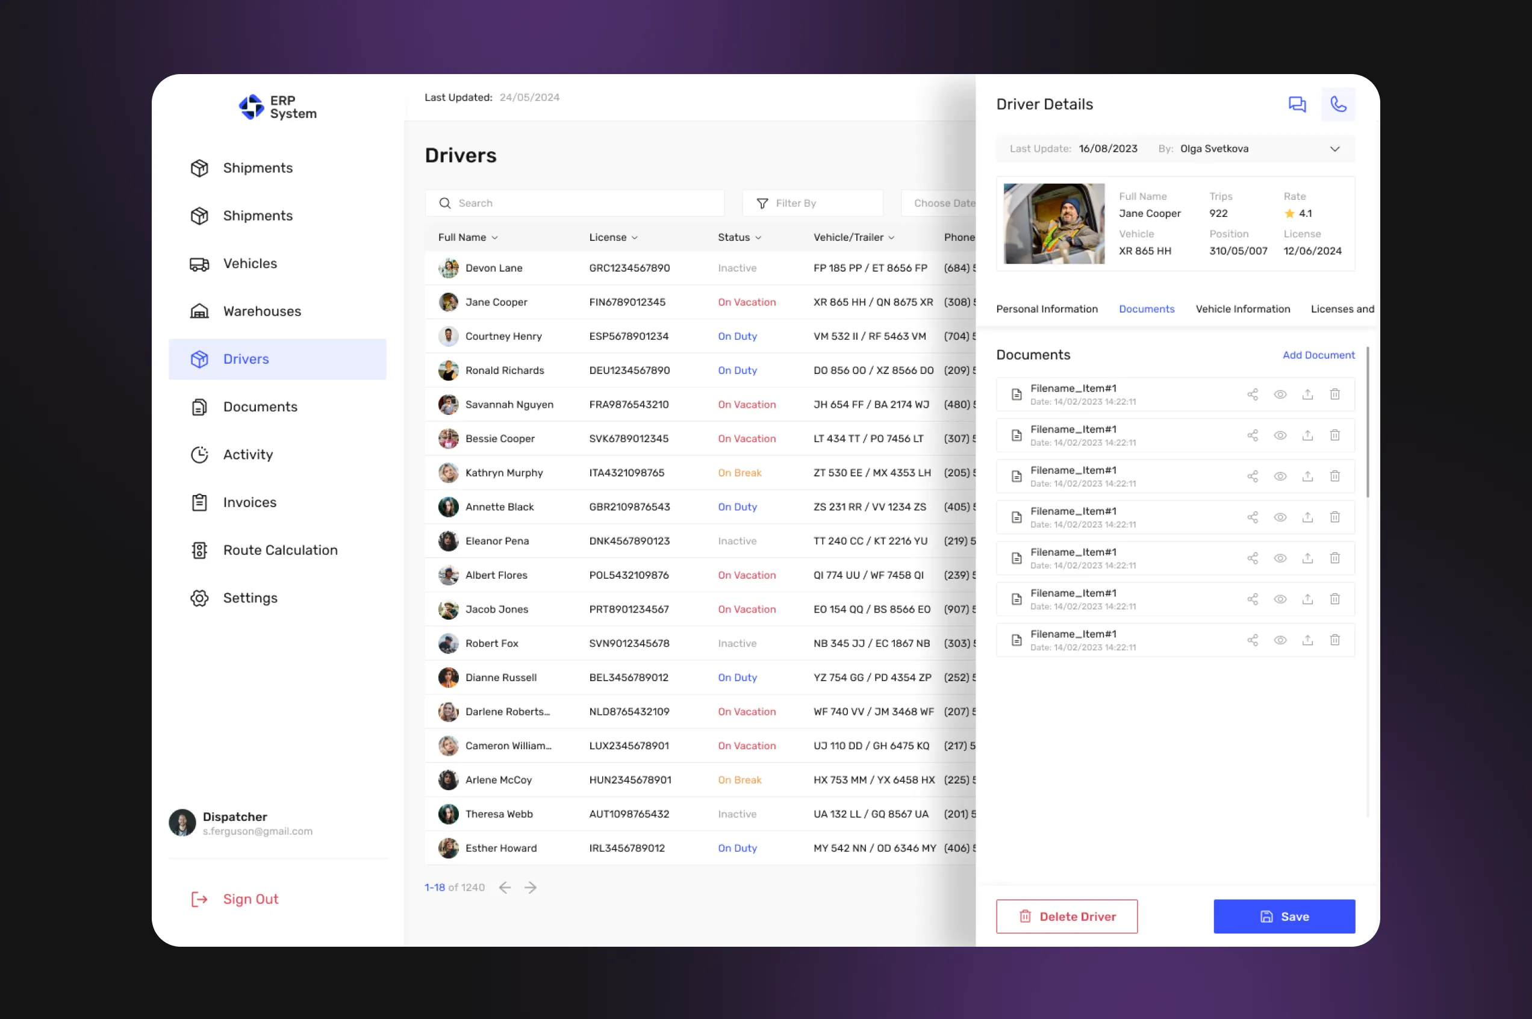Screen dimensions: 1532x1019
Task: Click the phone call icon
Action: 1337,105
